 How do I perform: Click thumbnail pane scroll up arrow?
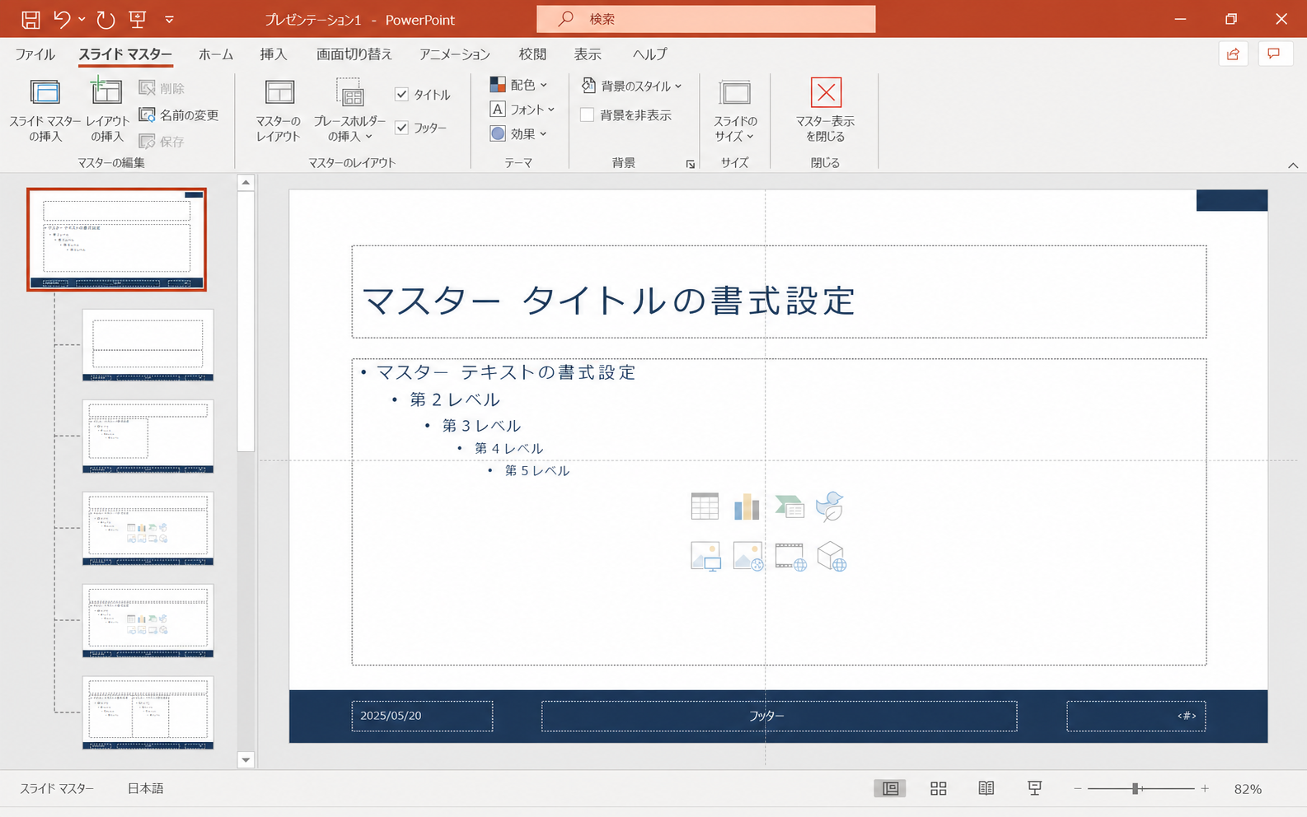tap(246, 183)
